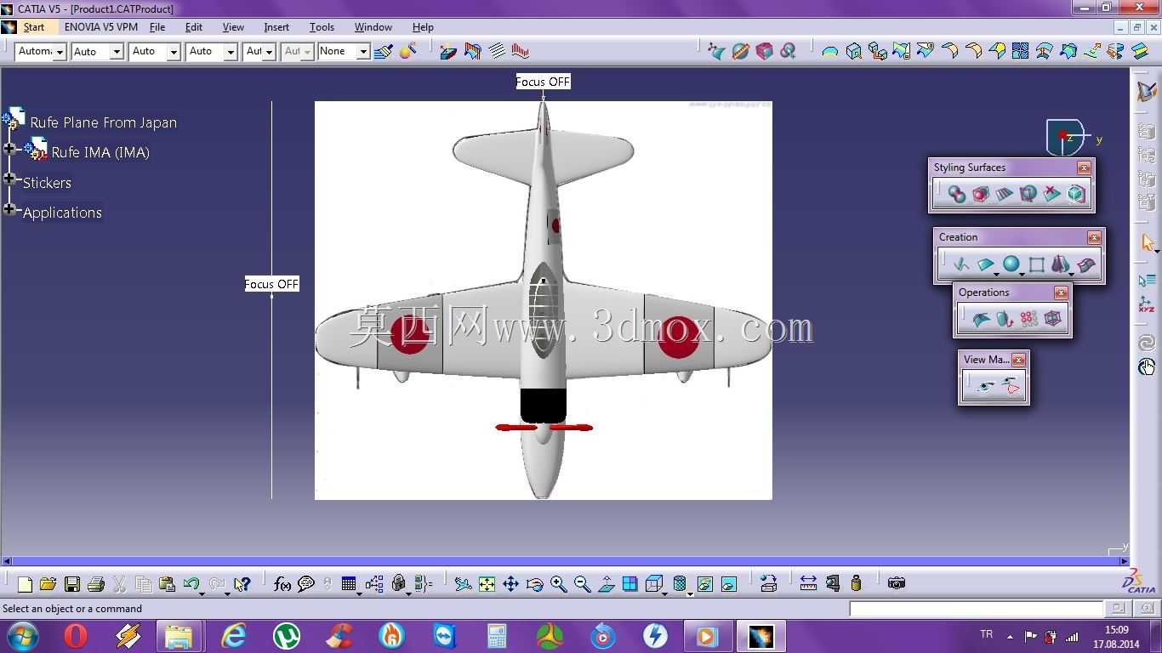Click the left Focus OFF label
This screenshot has width=1162, height=653.
[x=271, y=284]
